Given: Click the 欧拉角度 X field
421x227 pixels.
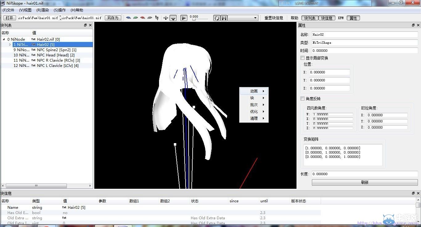Looking at the screenshot, I should (x=387, y=115).
